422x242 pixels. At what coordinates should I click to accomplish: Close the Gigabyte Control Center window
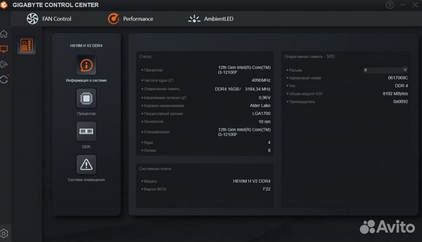[x=416, y=5]
